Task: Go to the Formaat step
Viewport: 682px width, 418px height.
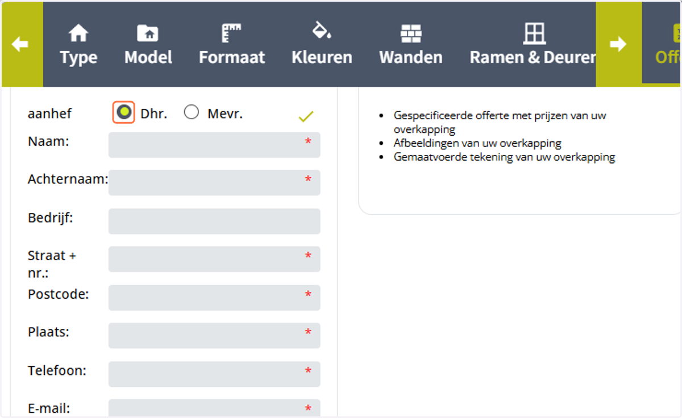Action: (x=232, y=45)
